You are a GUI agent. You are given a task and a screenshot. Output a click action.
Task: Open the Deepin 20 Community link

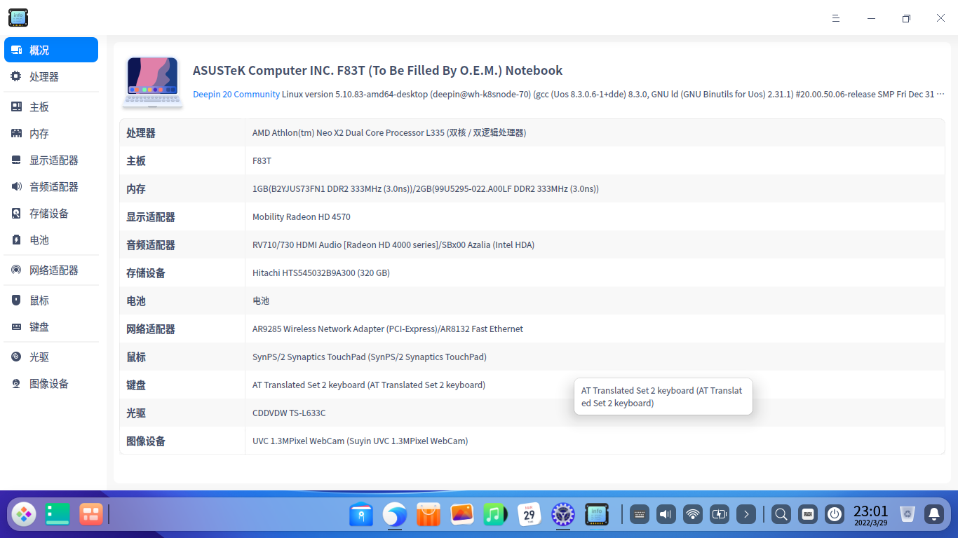[x=236, y=94]
